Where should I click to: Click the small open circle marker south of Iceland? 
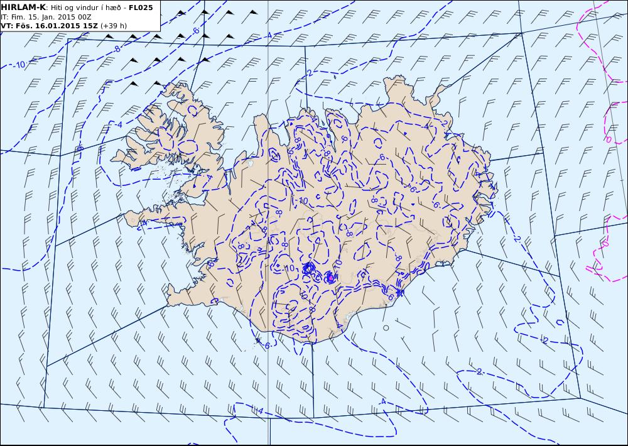click(x=386, y=328)
